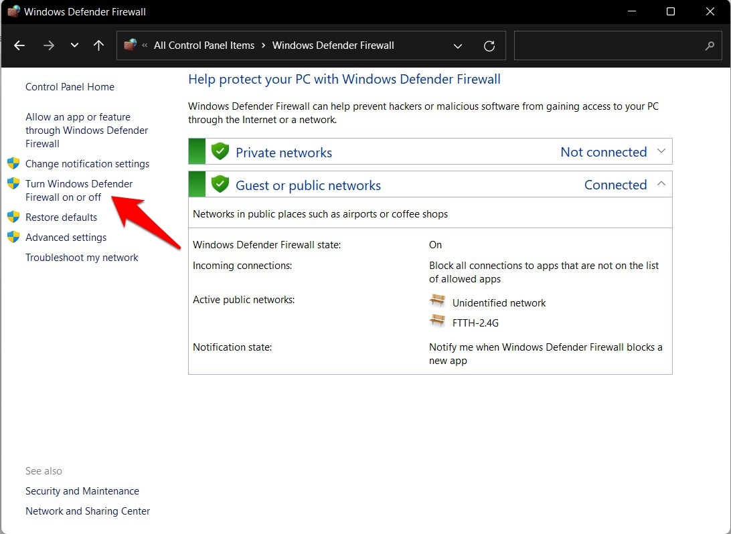Open Turn Windows Defender Firewall on or off
Image resolution: width=731 pixels, height=534 pixels.
[79, 191]
